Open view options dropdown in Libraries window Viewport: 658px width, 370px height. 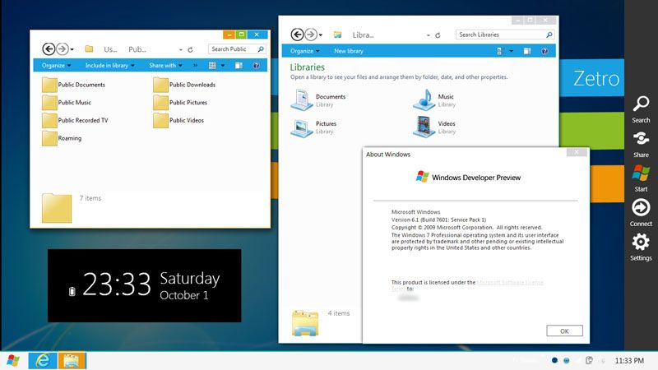(511, 51)
